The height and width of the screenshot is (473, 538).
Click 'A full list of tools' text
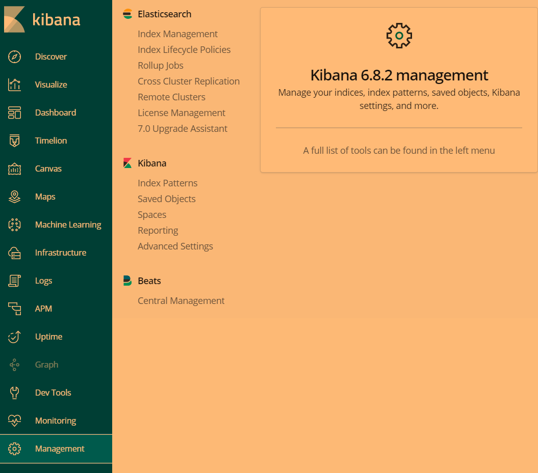point(399,150)
